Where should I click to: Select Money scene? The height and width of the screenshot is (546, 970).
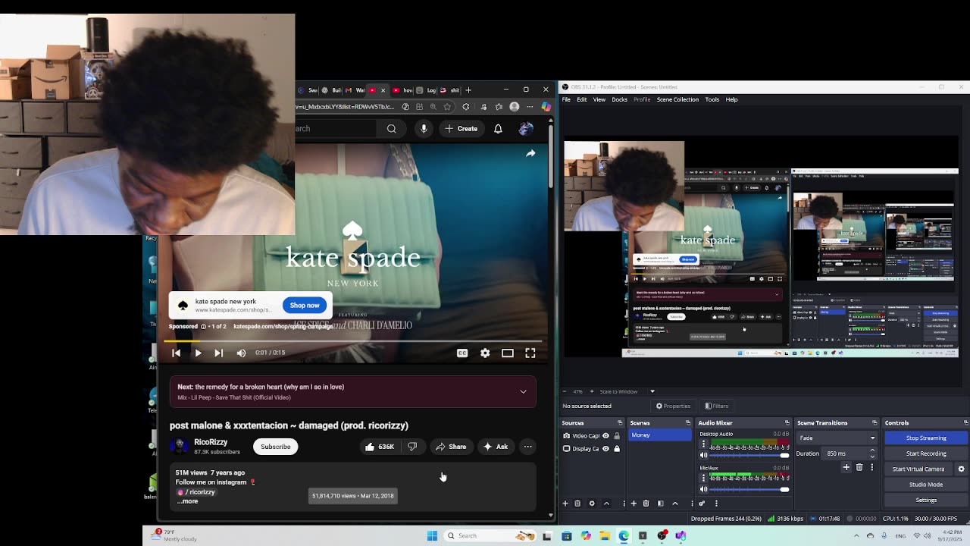point(660,435)
